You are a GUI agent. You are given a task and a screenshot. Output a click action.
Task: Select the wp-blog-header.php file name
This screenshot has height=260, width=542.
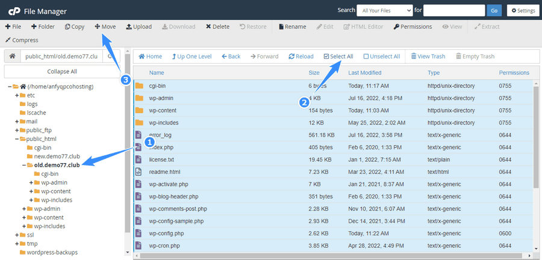(173, 196)
